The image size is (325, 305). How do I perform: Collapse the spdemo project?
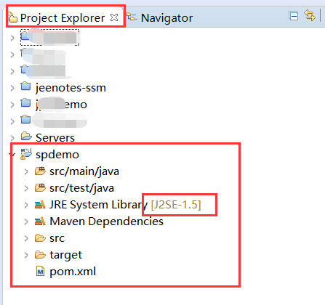click(x=12, y=154)
